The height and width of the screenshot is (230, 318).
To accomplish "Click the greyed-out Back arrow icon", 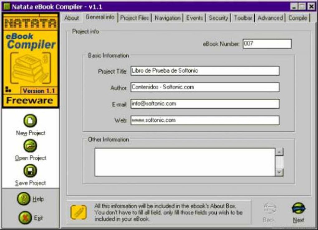I will click(270, 208).
